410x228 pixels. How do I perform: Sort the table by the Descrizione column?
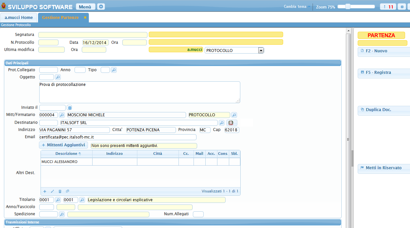point(66,154)
